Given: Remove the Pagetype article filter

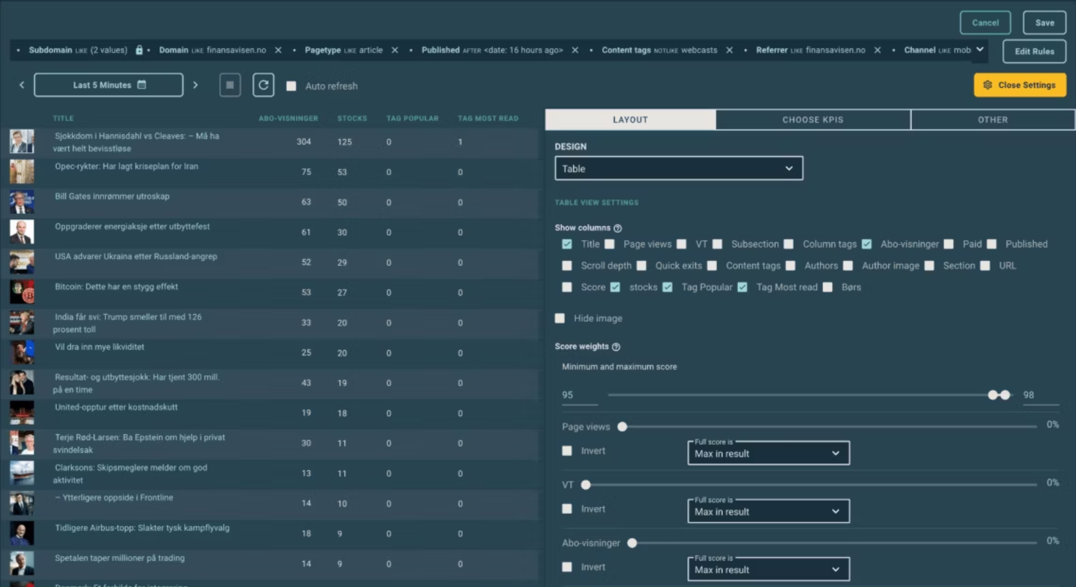Looking at the screenshot, I should (395, 51).
